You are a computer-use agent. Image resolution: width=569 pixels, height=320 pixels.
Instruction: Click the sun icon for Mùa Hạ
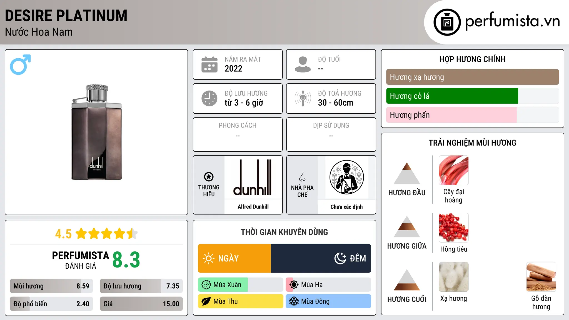click(x=294, y=285)
